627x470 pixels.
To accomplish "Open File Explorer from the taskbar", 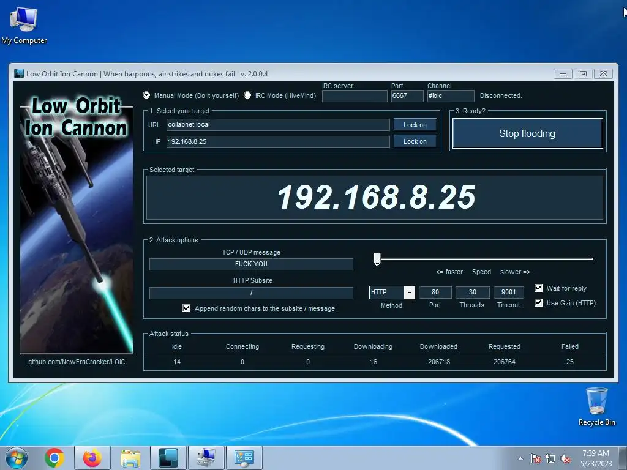I will point(130,458).
